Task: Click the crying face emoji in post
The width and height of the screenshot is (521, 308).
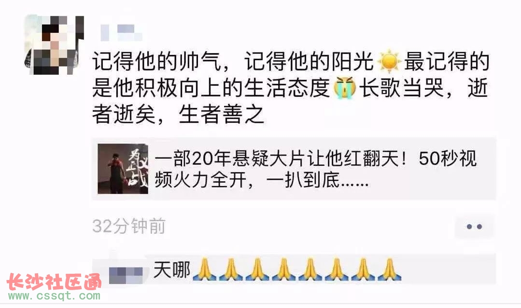Action: tap(344, 88)
